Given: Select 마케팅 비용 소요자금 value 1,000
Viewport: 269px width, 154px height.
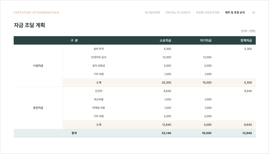Looking at the screenshot, I should coord(167,108).
